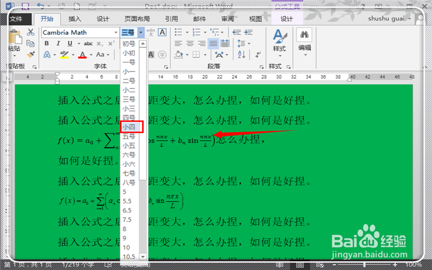Open the 编辑 binoculars editing menu
Image resolution: width=432 pixels, height=270 pixels.
[x=304, y=42]
